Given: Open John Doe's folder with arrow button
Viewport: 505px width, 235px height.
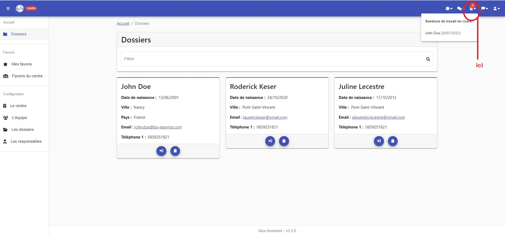Looking at the screenshot, I should (x=161, y=151).
